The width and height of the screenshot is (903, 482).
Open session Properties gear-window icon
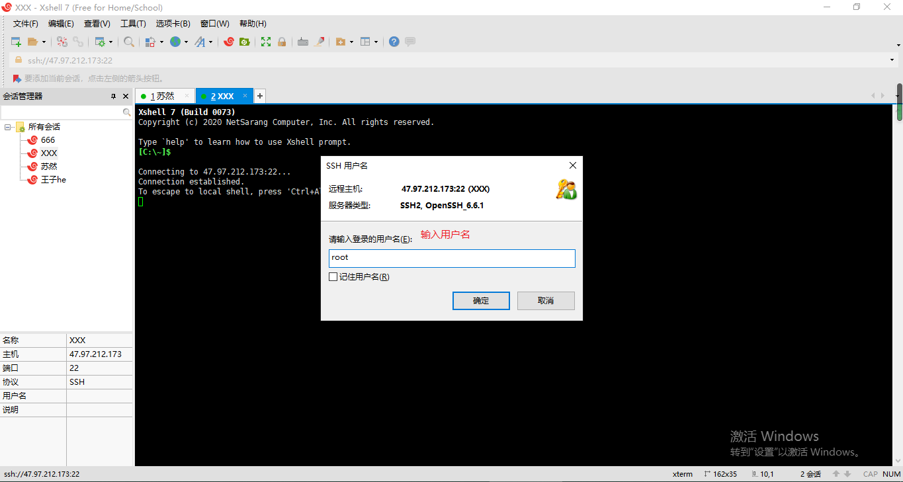[x=100, y=42]
